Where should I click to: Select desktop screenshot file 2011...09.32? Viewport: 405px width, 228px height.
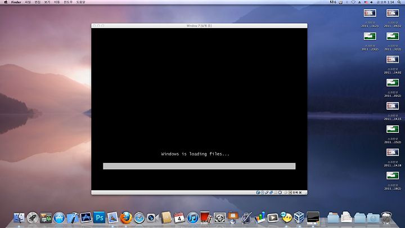click(x=393, y=17)
